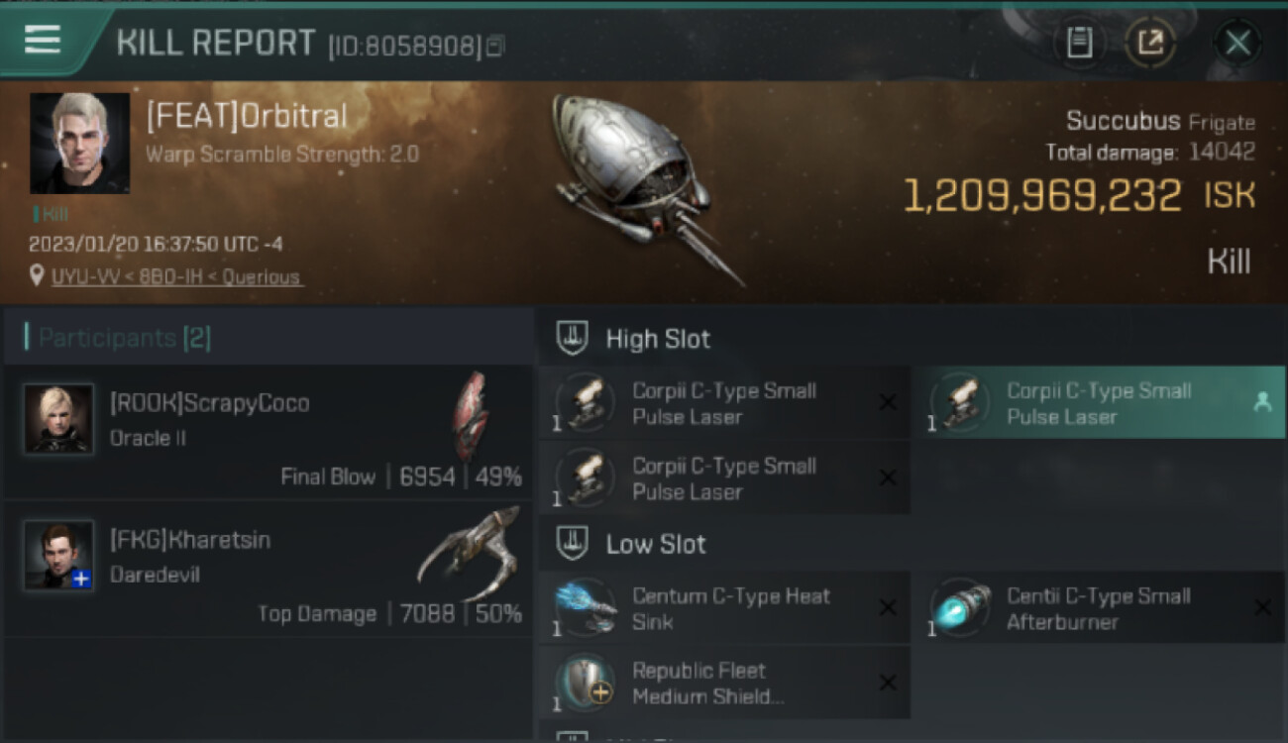The image size is (1288, 743).
Task: Open the clipboard notes icon
Action: tap(1080, 43)
